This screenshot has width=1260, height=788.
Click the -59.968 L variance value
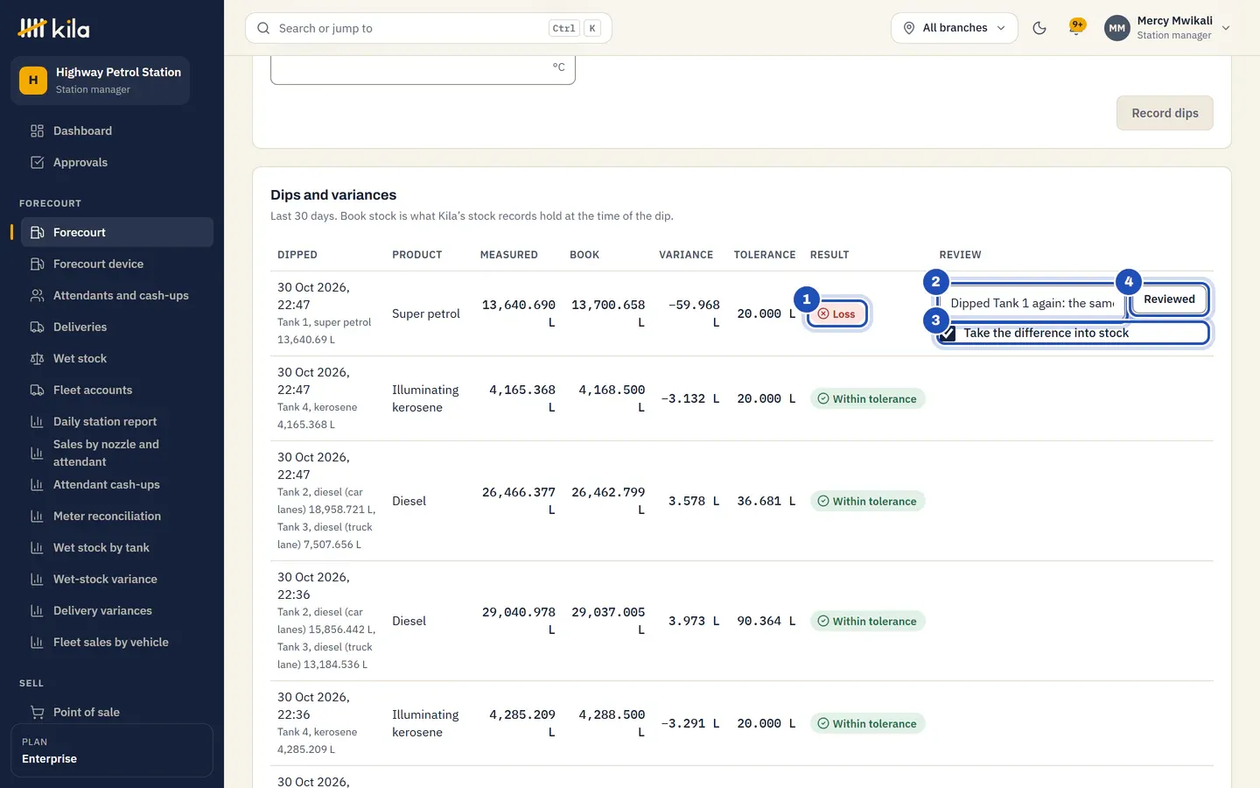tap(694, 313)
